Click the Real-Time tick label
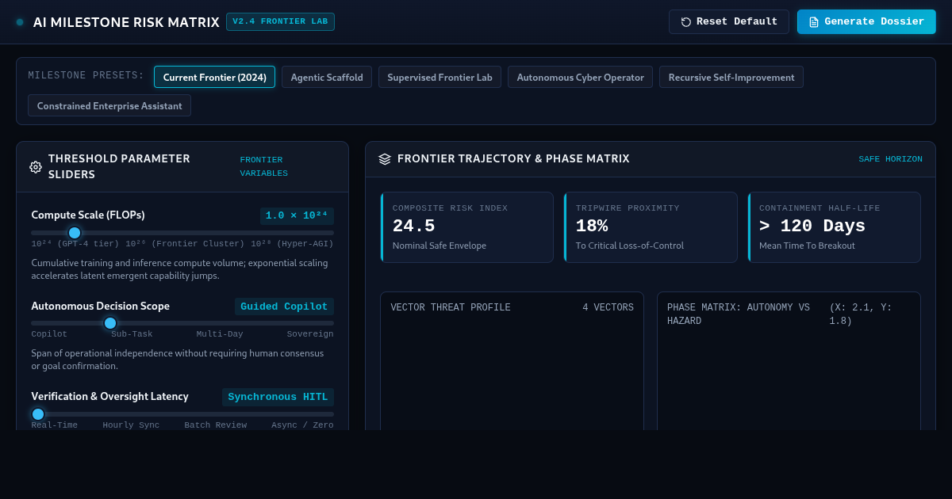 tap(55, 425)
